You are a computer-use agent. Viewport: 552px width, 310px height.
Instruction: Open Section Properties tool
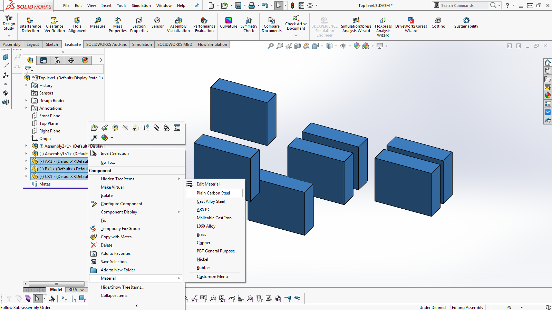pos(139,24)
